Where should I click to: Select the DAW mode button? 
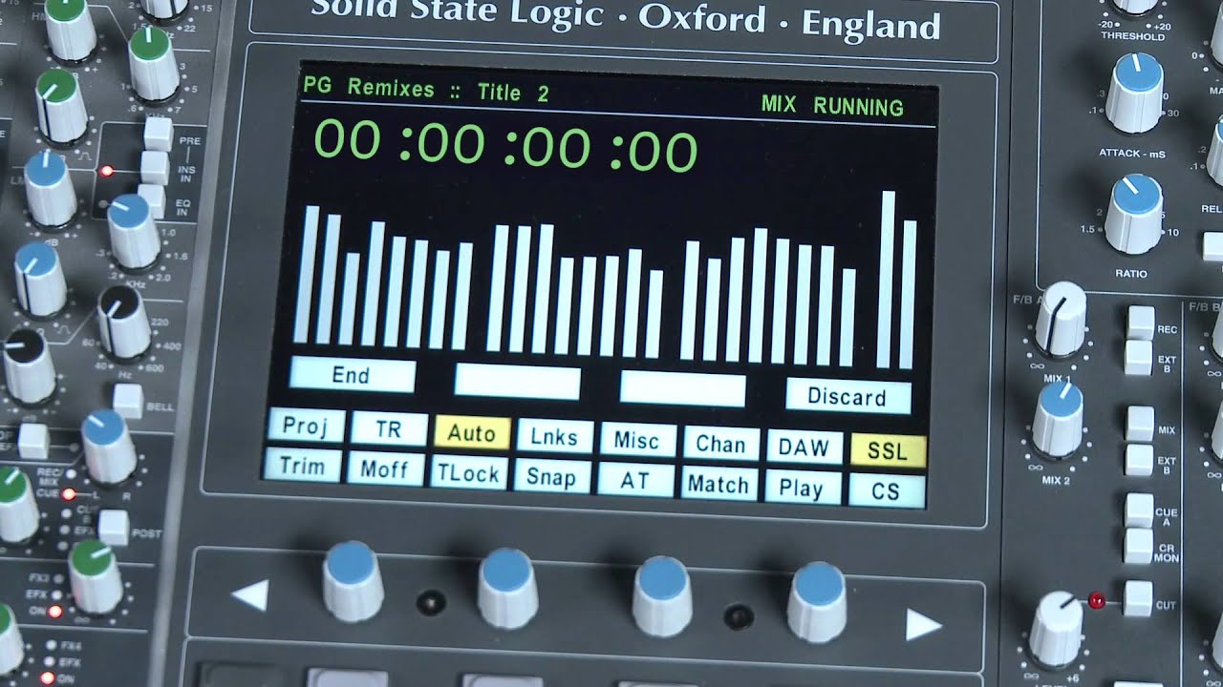pos(804,448)
